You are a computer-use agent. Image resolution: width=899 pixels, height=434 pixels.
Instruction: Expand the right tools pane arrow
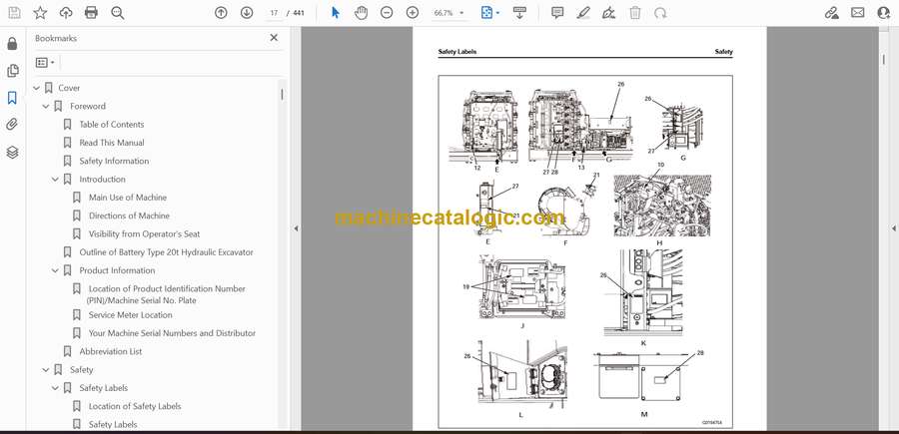[893, 228]
